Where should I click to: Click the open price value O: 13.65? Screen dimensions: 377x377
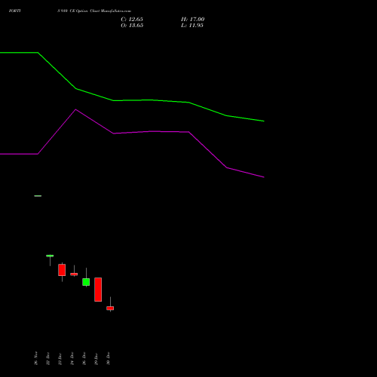point(132,26)
